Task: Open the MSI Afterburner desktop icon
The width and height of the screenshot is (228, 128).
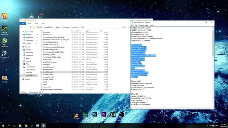Action: 4,43
